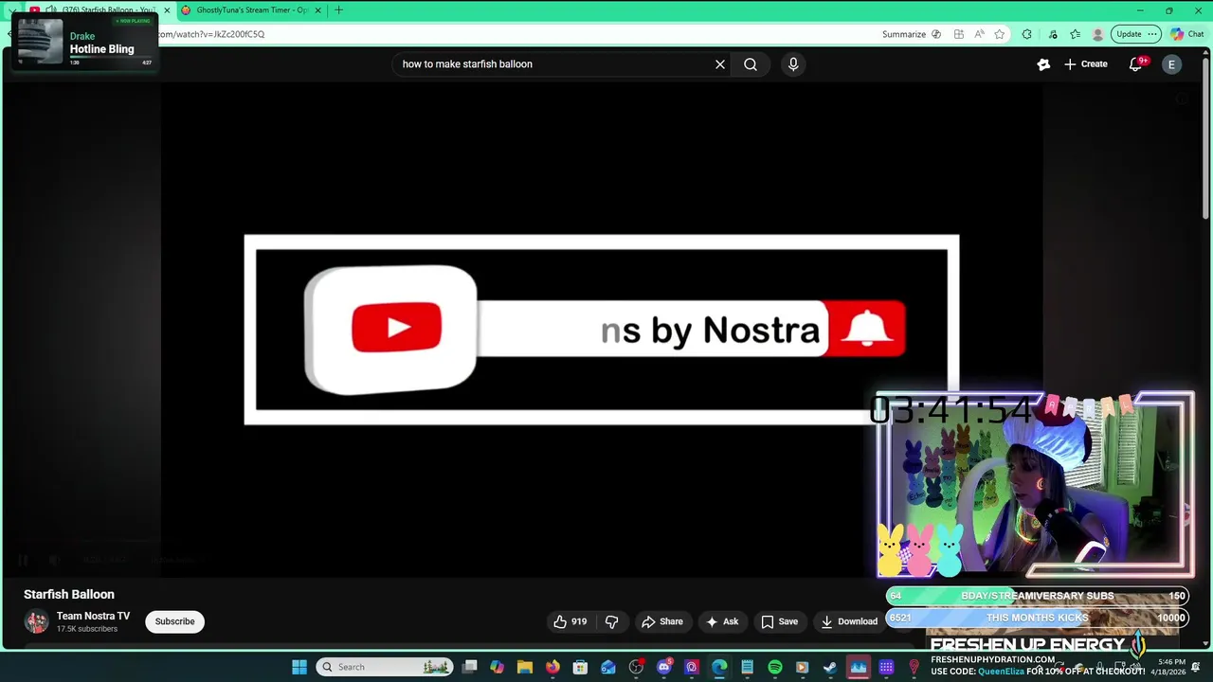
Task: Click inside the YouTube search field
Action: click(554, 64)
